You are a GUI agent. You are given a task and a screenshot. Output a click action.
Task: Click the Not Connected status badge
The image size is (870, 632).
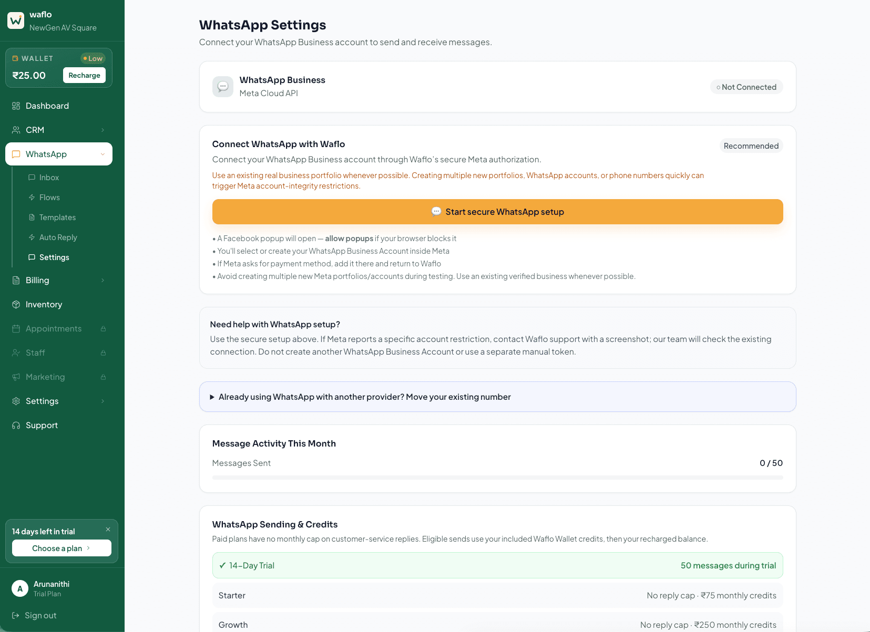point(746,87)
